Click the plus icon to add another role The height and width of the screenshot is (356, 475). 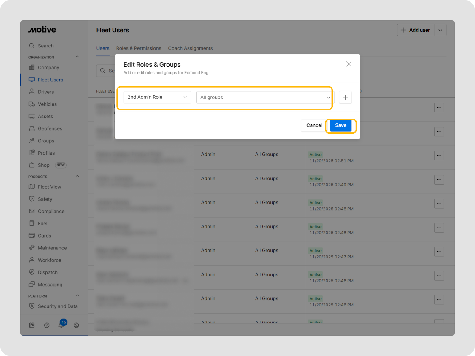[345, 98]
